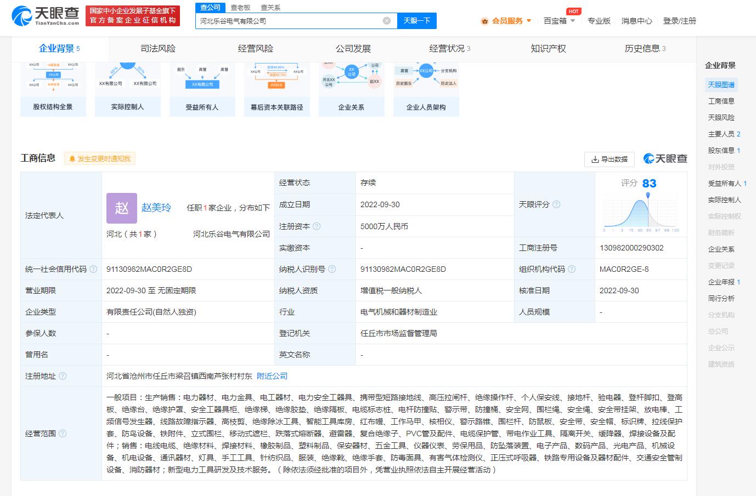Open the 历史信息 tab
Viewport: 756px width, 496px height.
tap(645, 49)
